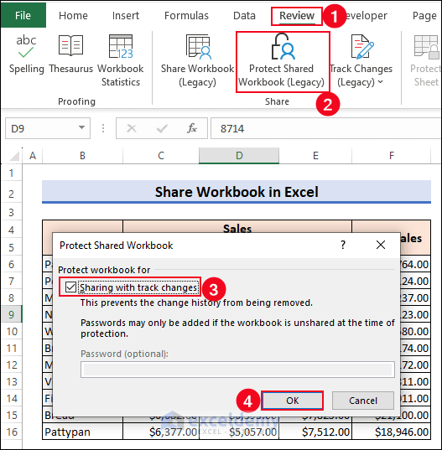Select row 9 header
The width and height of the screenshot is (442, 450).
(x=11, y=314)
